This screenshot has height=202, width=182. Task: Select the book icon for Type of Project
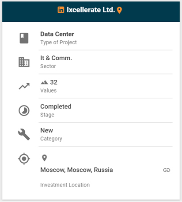coord(24,38)
